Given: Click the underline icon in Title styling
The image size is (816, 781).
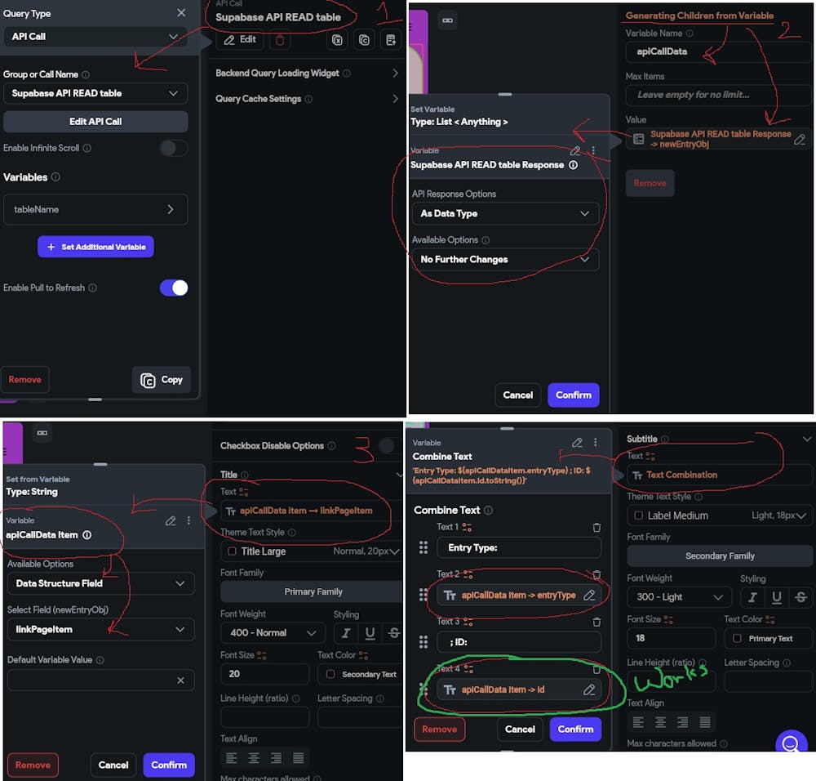Looking at the screenshot, I should click(370, 632).
